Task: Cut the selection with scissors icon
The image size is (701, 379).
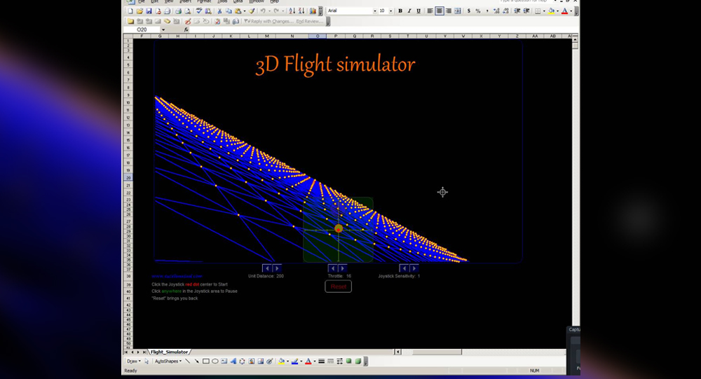Action: [x=219, y=11]
